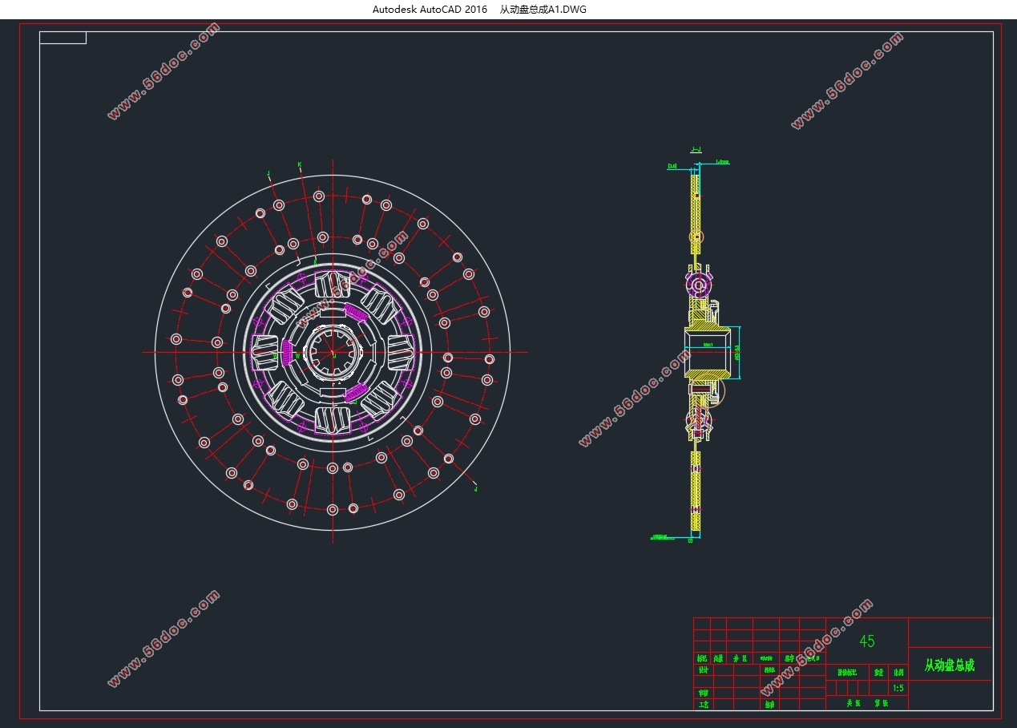Viewport: 1017px width, 728px height.
Task: Click the Autodesk AutoCAD 2016 title text
Action: coord(430,10)
